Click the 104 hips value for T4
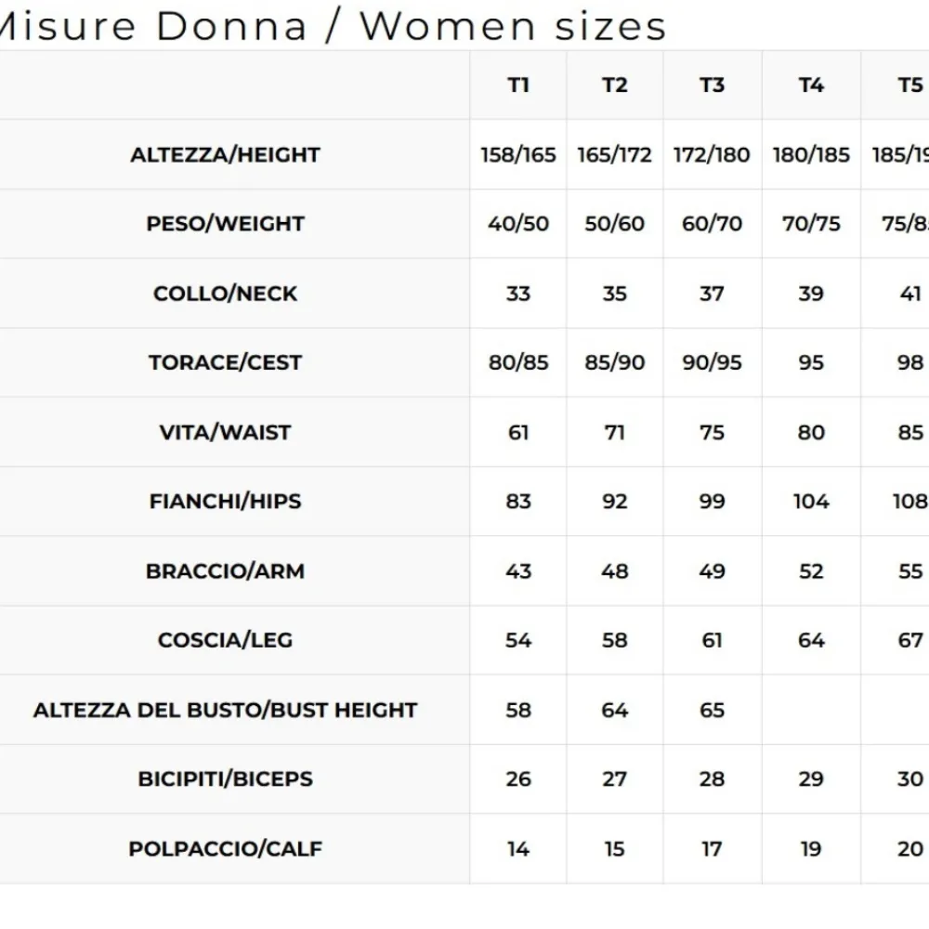This screenshot has width=929, height=929. (x=811, y=502)
